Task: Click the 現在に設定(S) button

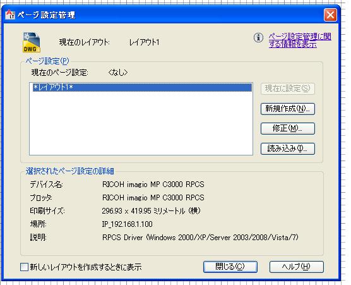Action: tap(288, 88)
